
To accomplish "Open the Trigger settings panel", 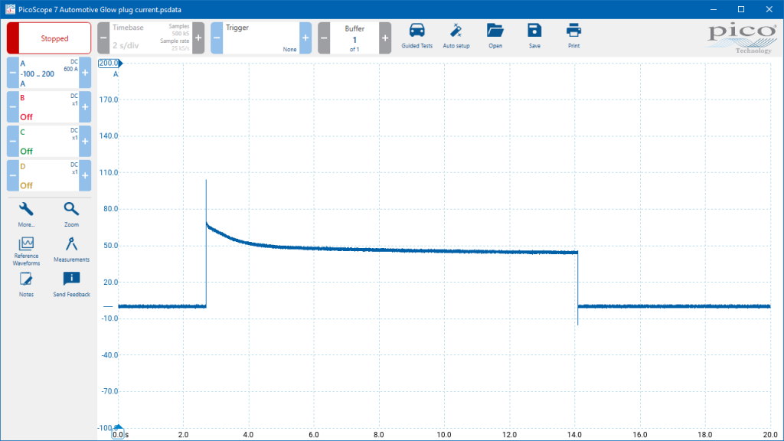I will [x=261, y=38].
